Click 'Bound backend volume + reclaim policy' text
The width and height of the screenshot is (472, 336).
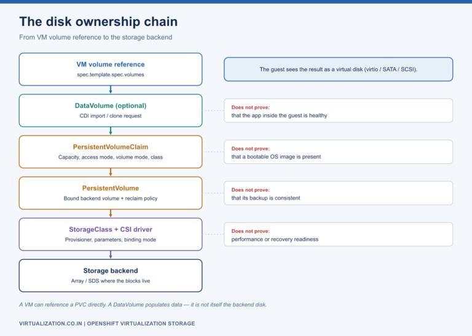[111, 198]
